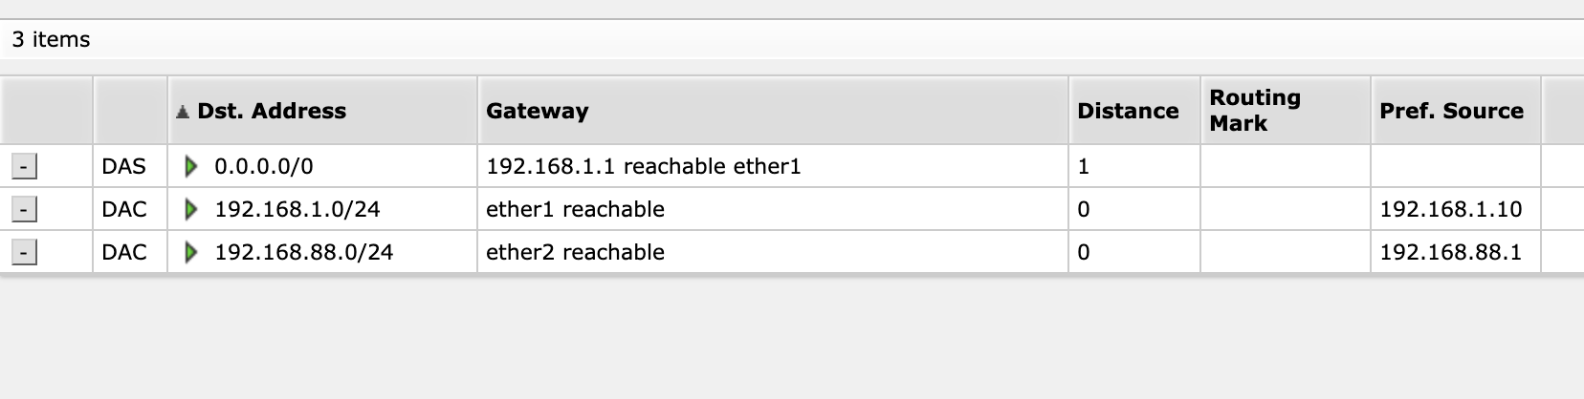Open the 0.0.0.0/0 default route entry
The height and width of the screenshot is (399, 1584).
(263, 167)
